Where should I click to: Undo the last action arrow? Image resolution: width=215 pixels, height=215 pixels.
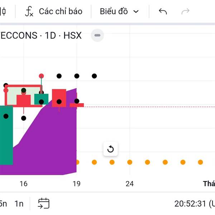click(163, 11)
